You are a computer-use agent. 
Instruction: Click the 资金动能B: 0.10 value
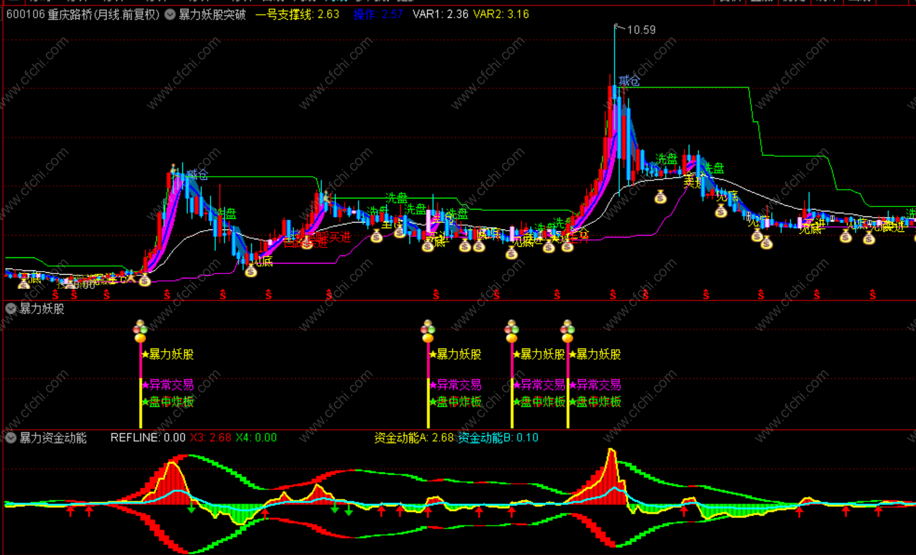[498, 438]
